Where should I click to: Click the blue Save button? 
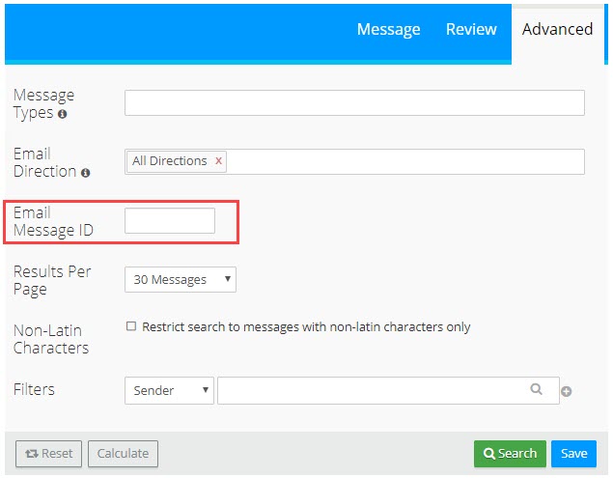(x=573, y=454)
